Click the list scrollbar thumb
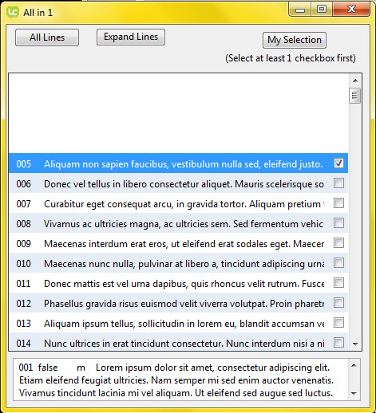The width and height of the screenshot is (376, 413). tap(354, 96)
